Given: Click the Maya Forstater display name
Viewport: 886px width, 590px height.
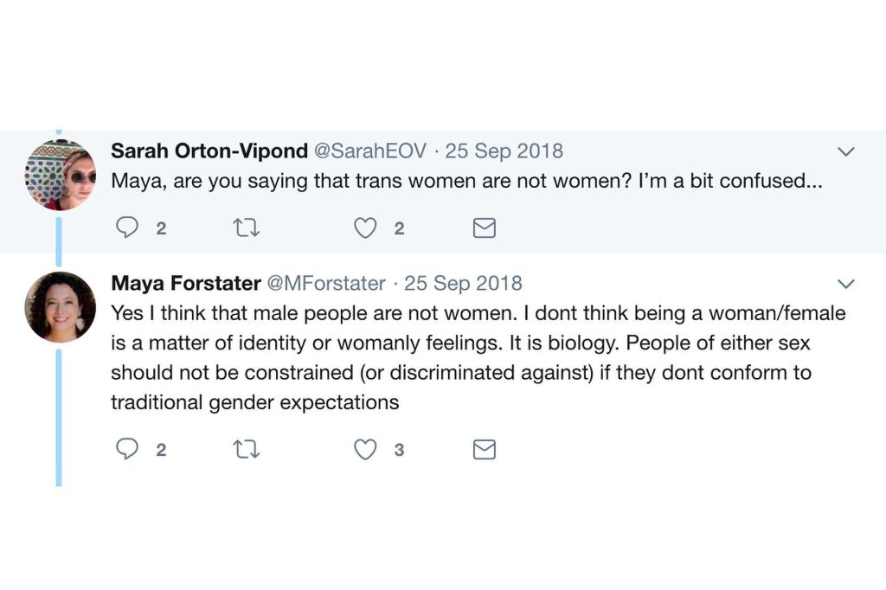Looking at the screenshot, I should click(x=186, y=283).
